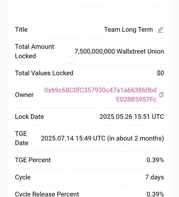Open owner address 0x69c68C0fC357930c47a1a663860bd link
Screen dimensions: 179x197
(x=100, y=90)
